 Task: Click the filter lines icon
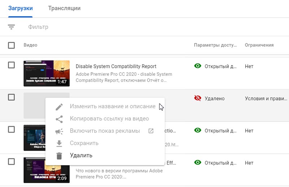(12, 27)
